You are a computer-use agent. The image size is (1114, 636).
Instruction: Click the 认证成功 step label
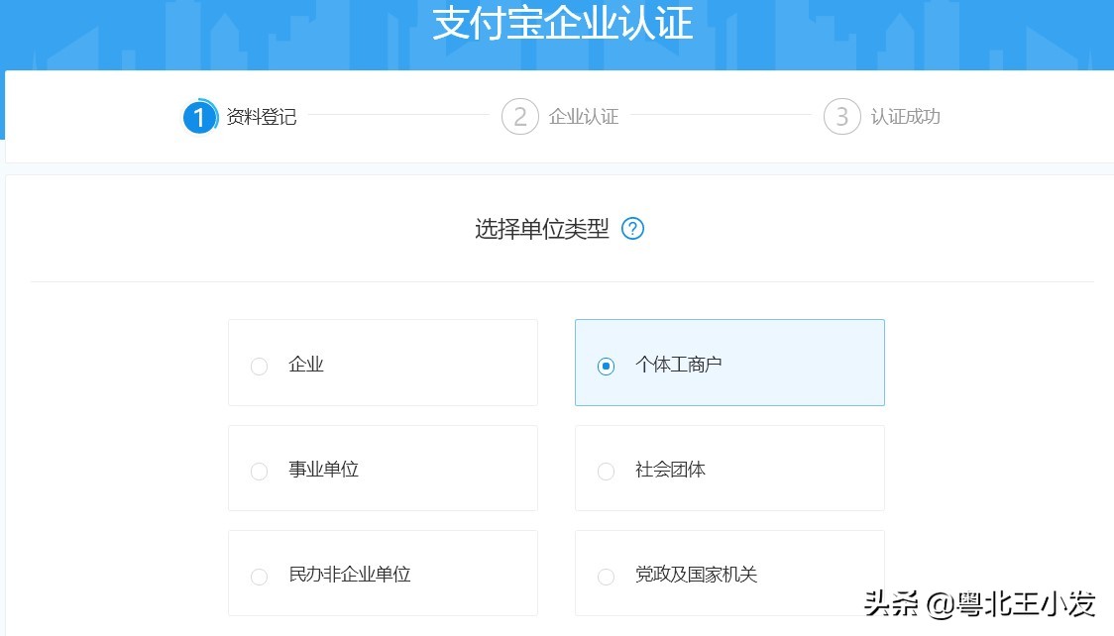click(905, 116)
